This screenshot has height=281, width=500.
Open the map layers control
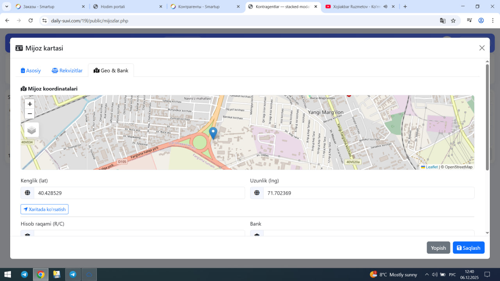pyautogui.click(x=32, y=130)
